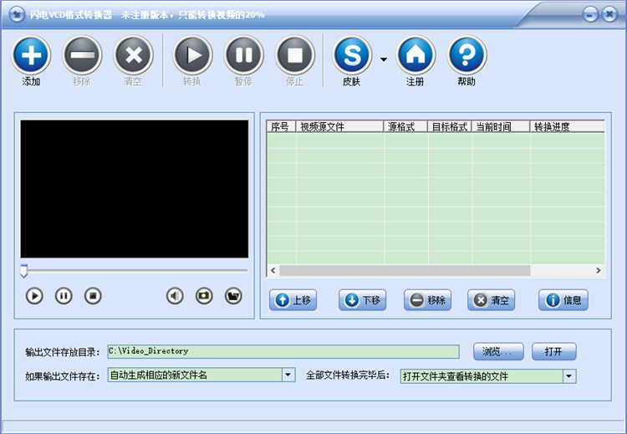Open the 自动生成相应的新文件名 dropdown
The width and height of the screenshot is (627, 434).
coord(288,375)
